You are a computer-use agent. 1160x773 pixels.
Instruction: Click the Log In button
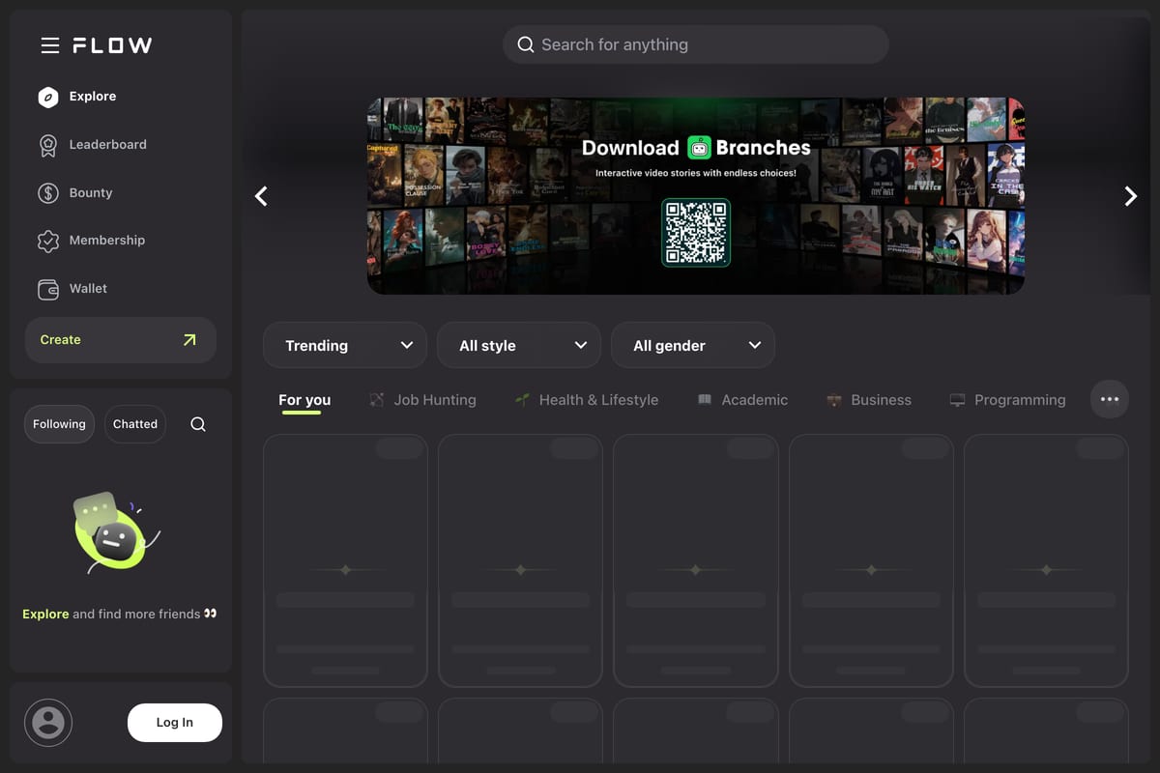175,723
